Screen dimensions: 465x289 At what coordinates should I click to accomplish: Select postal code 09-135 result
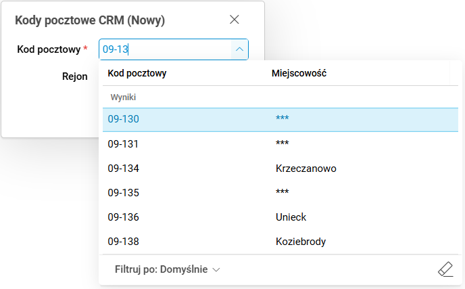point(124,192)
